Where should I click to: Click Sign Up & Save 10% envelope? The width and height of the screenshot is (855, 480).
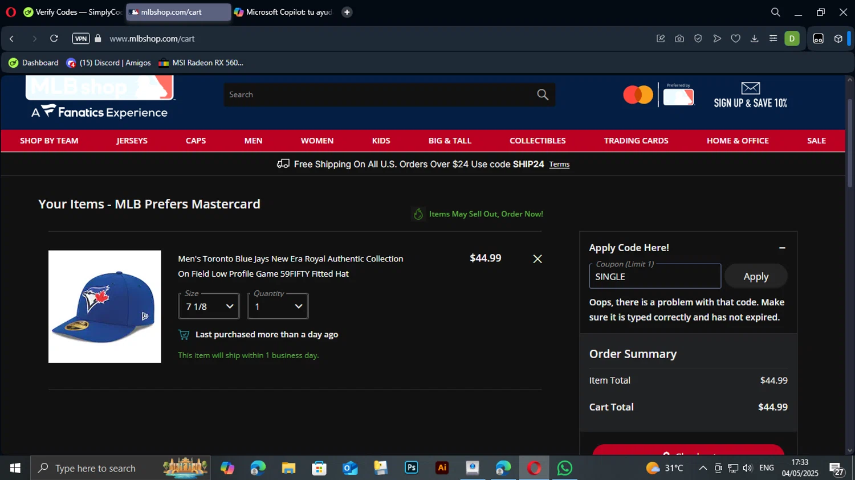[750, 95]
